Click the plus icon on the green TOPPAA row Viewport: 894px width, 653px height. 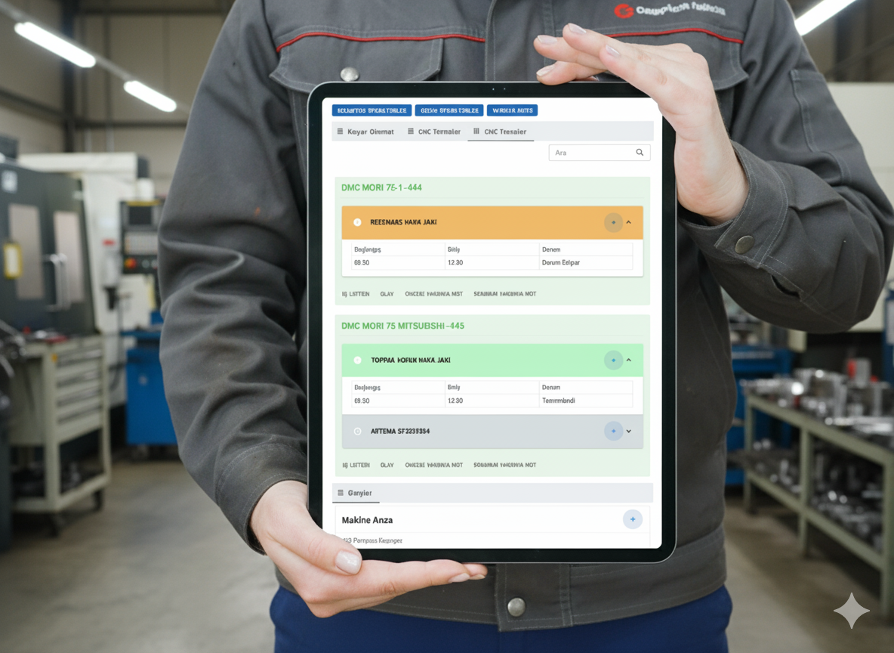tap(613, 361)
